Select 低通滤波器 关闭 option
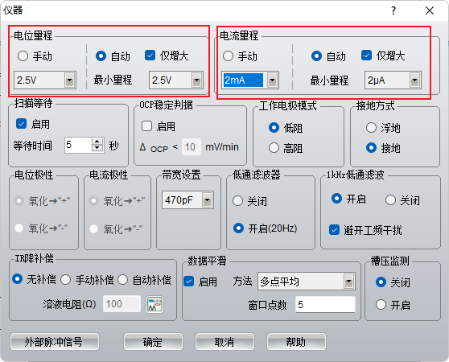Screen dimensions: 449x362 [238, 200]
